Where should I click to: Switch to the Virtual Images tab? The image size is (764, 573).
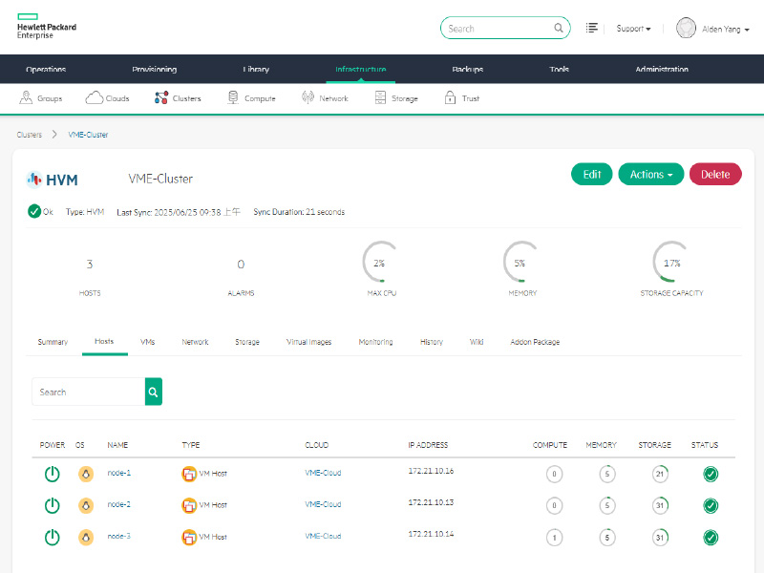pos(308,342)
